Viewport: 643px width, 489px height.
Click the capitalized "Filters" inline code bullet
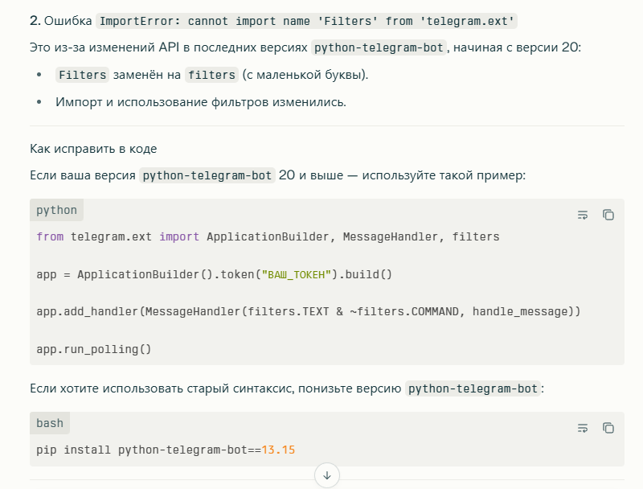(x=82, y=75)
